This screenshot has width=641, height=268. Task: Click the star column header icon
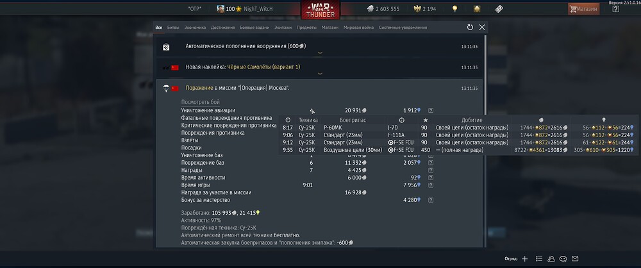pos(425,120)
